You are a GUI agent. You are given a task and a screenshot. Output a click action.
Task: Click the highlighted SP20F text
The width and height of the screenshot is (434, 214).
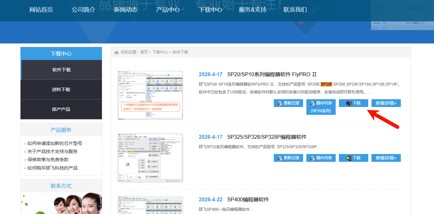point(326,84)
